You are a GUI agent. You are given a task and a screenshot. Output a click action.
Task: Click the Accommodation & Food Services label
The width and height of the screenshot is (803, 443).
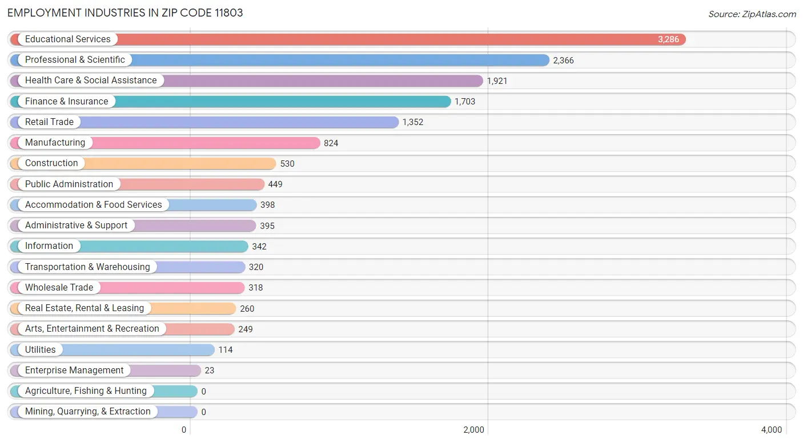[94, 205]
